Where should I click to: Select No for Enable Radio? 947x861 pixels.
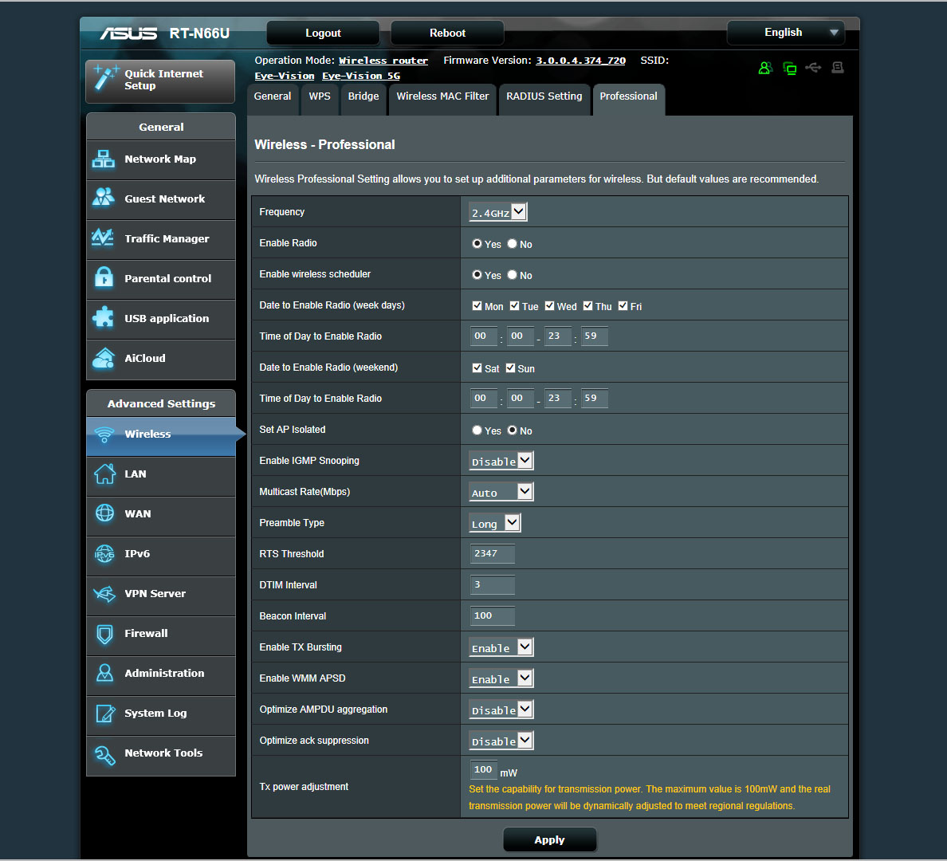click(513, 244)
